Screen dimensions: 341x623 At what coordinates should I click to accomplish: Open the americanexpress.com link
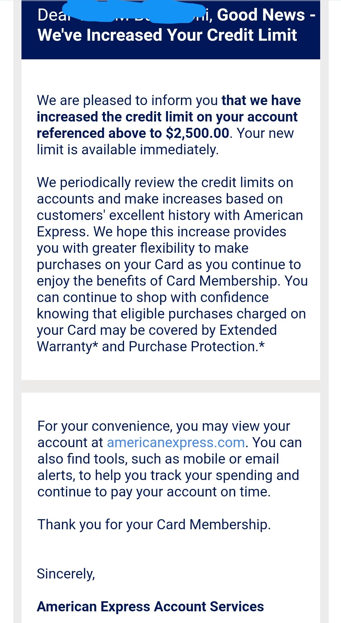tap(176, 442)
